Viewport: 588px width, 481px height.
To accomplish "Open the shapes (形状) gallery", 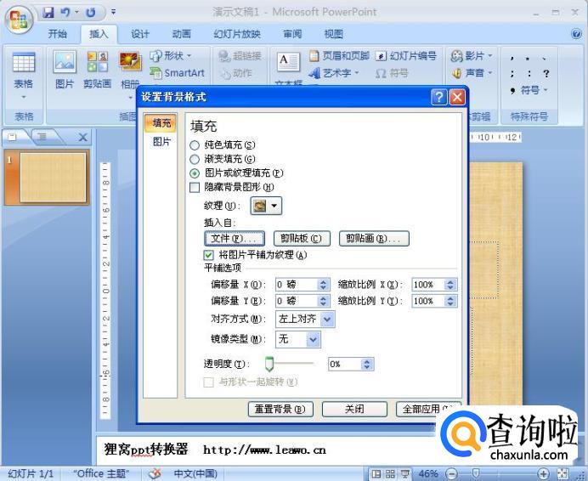I will [171, 56].
